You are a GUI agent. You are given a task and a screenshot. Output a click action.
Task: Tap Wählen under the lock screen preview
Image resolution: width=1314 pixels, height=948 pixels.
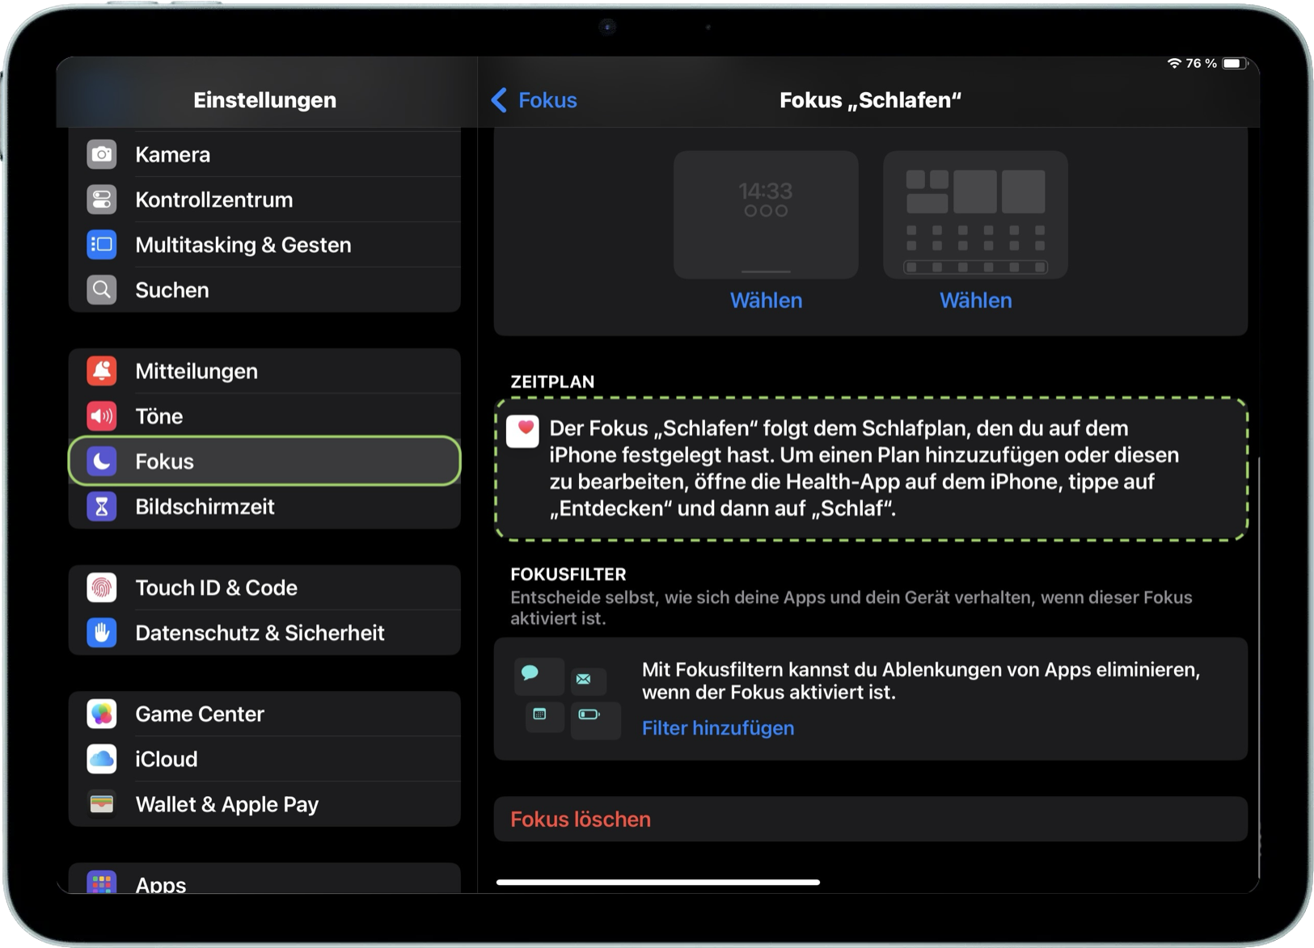pyautogui.click(x=767, y=301)
